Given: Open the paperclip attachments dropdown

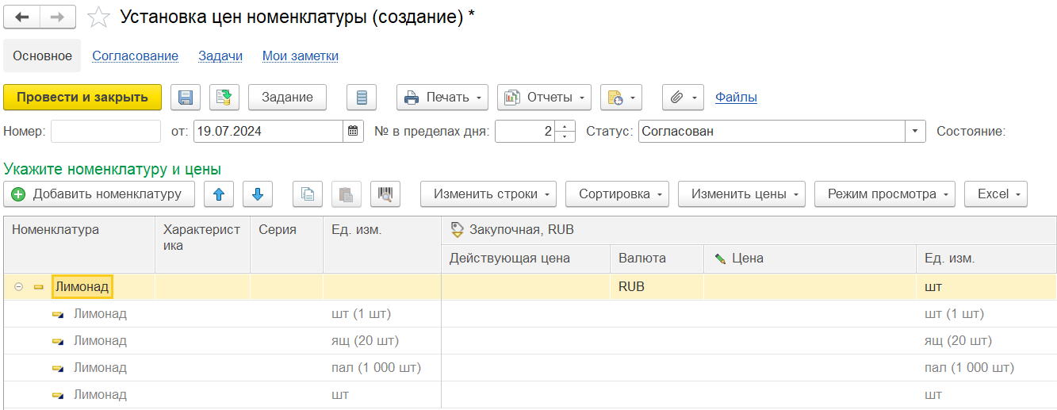Looking at the screenshot, I should [682, 98].
